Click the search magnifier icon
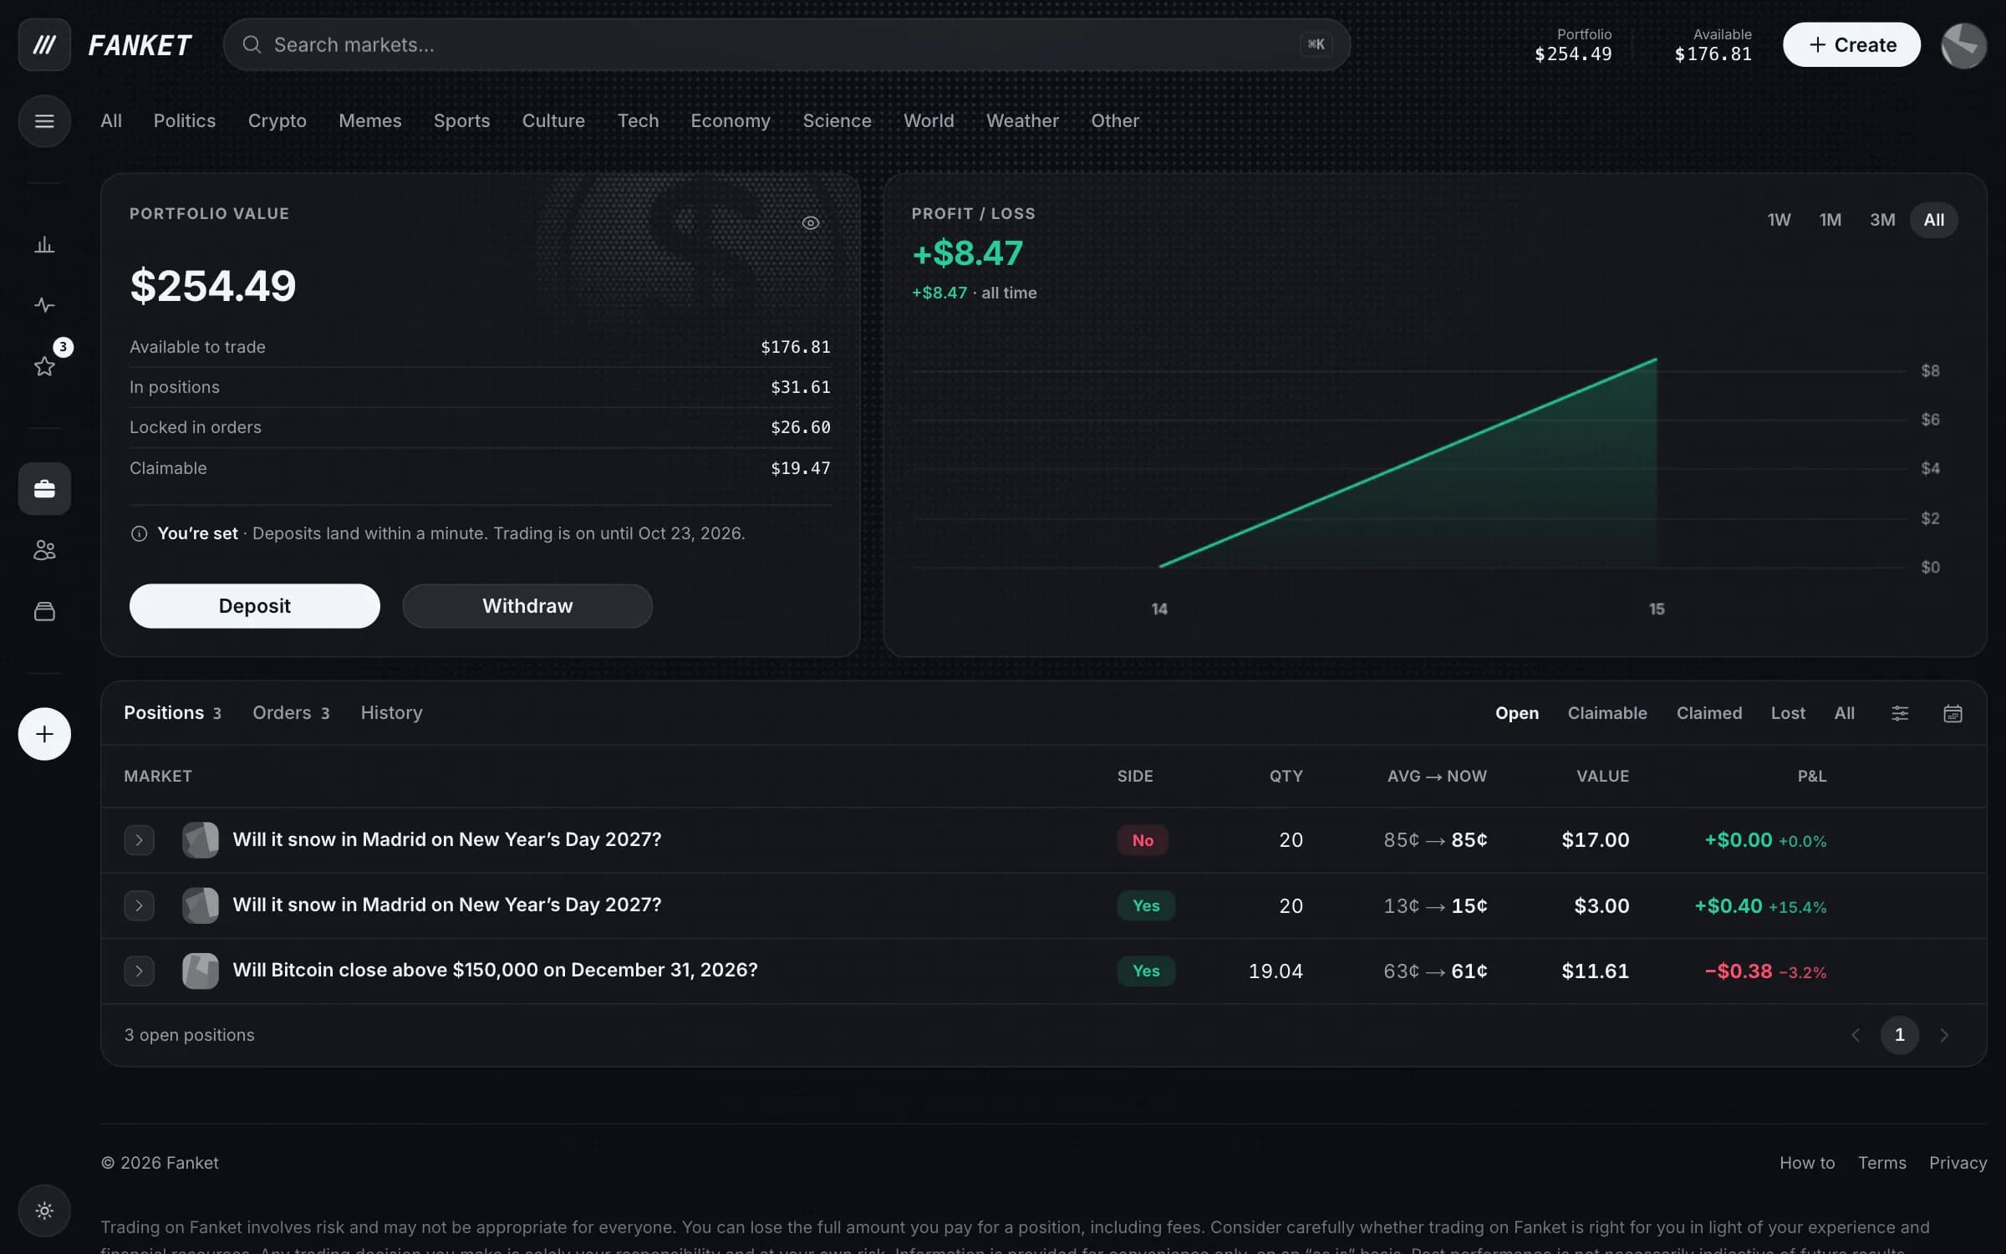Viewport: 2006px width, 1254px height. tap(252, 44)
